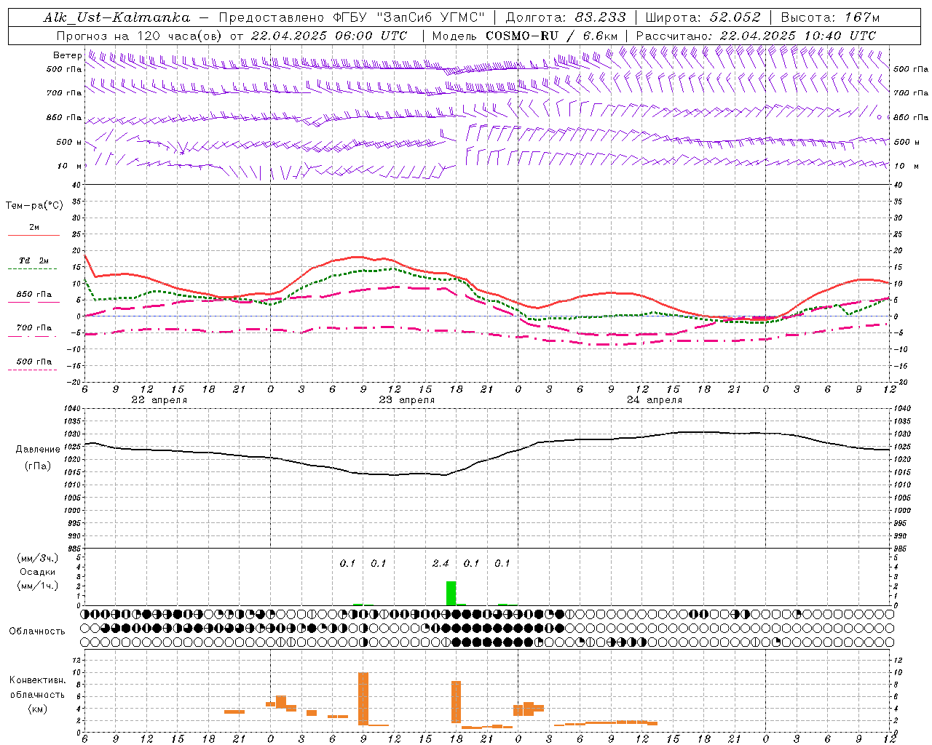Click the Облачность cloud cover label
Image resolution: width=932 pixels, height=745 pixels.
point(37,631)
